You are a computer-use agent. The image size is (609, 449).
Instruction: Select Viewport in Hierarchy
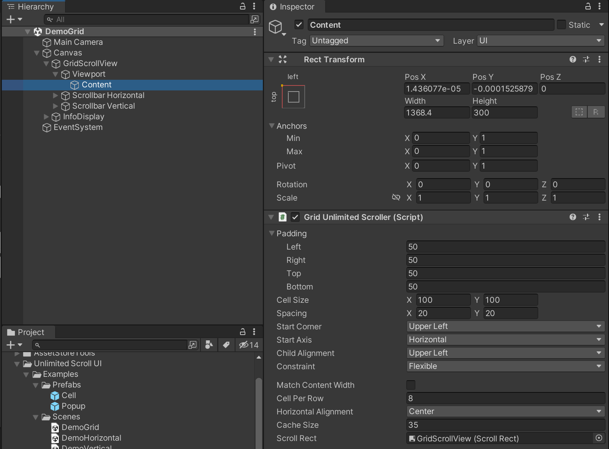[89, 74]
